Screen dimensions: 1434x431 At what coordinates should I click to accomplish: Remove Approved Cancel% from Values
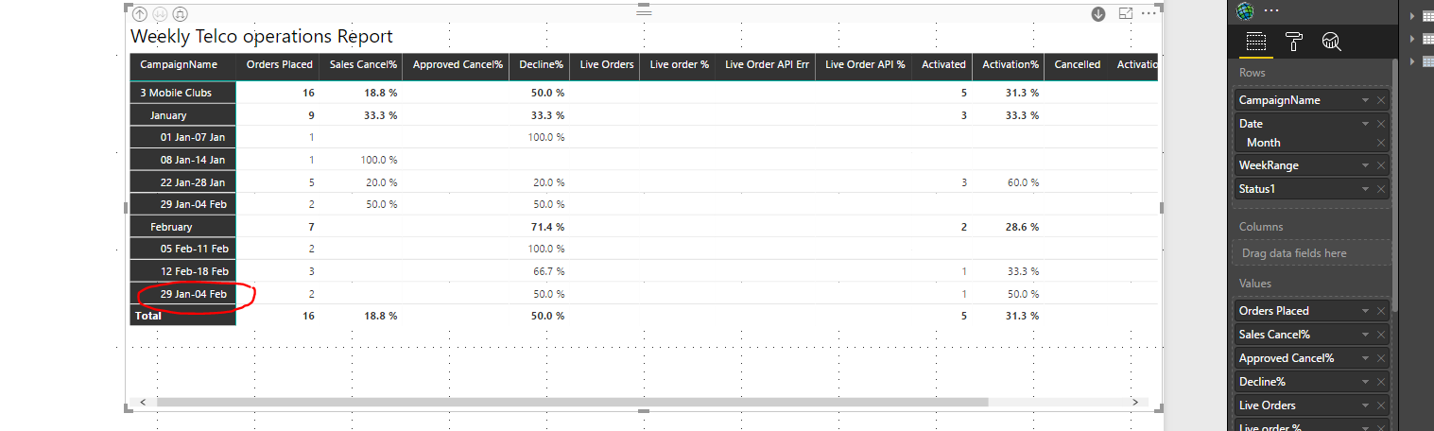pos(1381,358)
